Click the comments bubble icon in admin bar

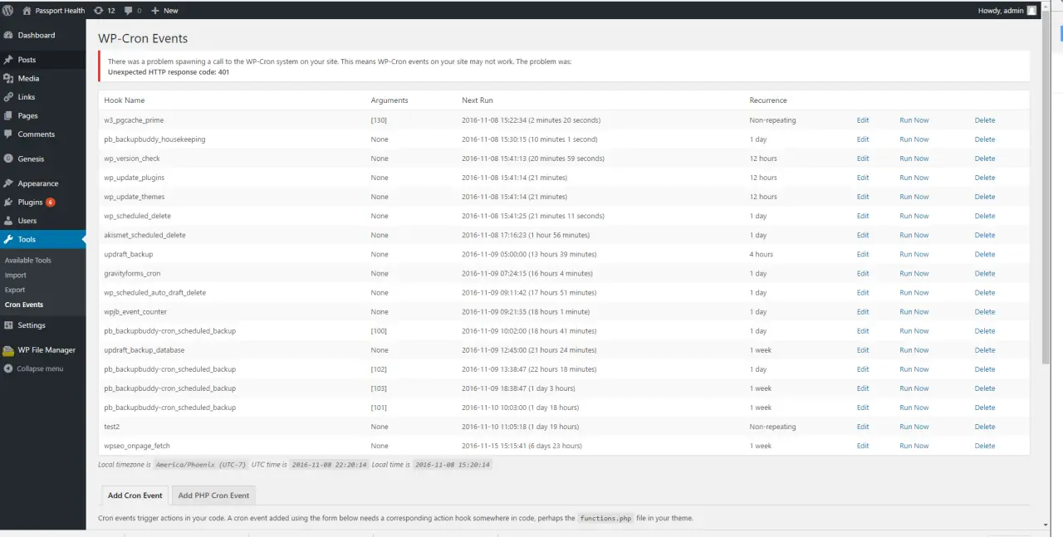coord(129,11)
